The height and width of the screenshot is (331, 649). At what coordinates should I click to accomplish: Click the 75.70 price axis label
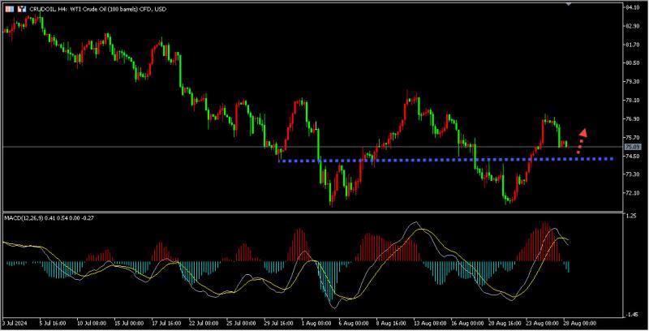point(633,138)
